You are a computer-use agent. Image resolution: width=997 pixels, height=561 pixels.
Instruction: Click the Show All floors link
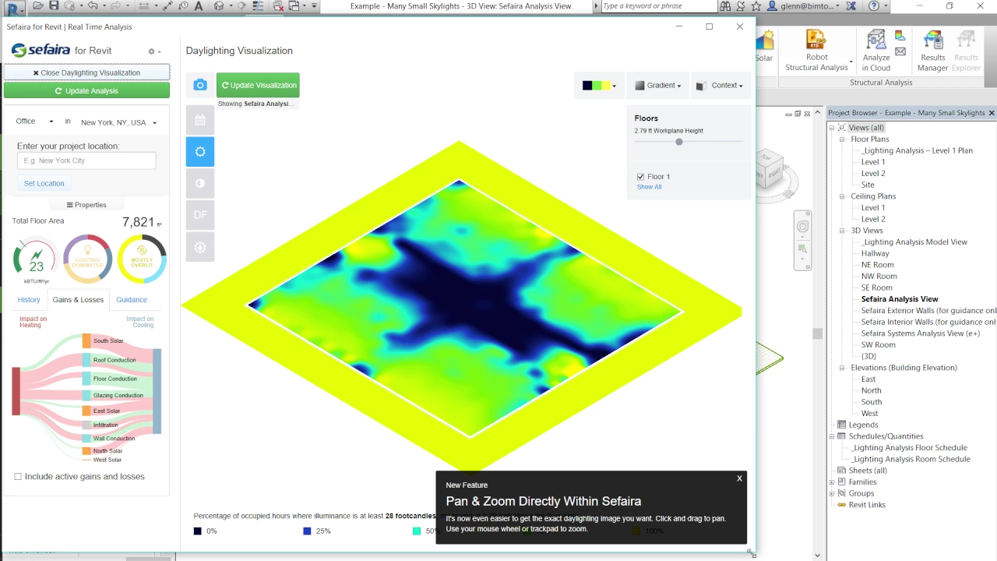[x=649, y=187]
